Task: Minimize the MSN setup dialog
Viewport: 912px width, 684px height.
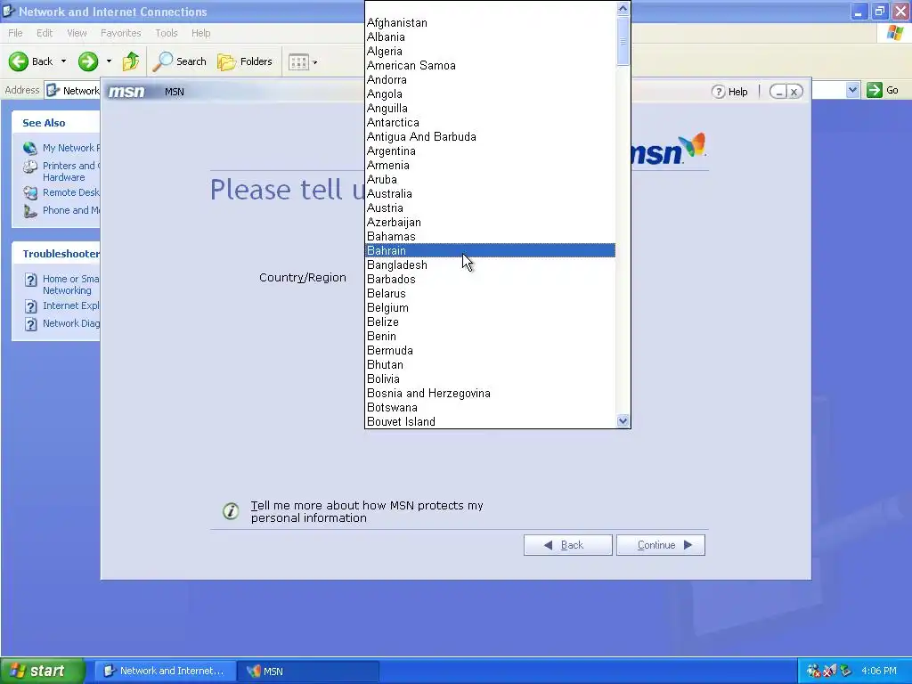Action: coord(778,92)
